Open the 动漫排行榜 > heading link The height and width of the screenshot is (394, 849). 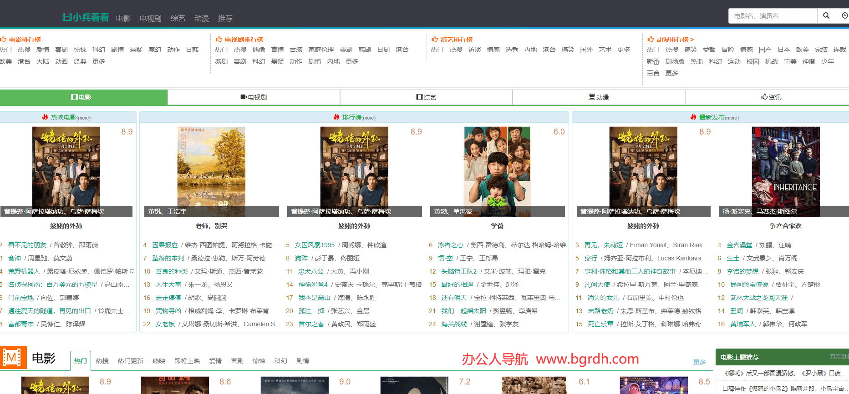(x=675, y=40)
